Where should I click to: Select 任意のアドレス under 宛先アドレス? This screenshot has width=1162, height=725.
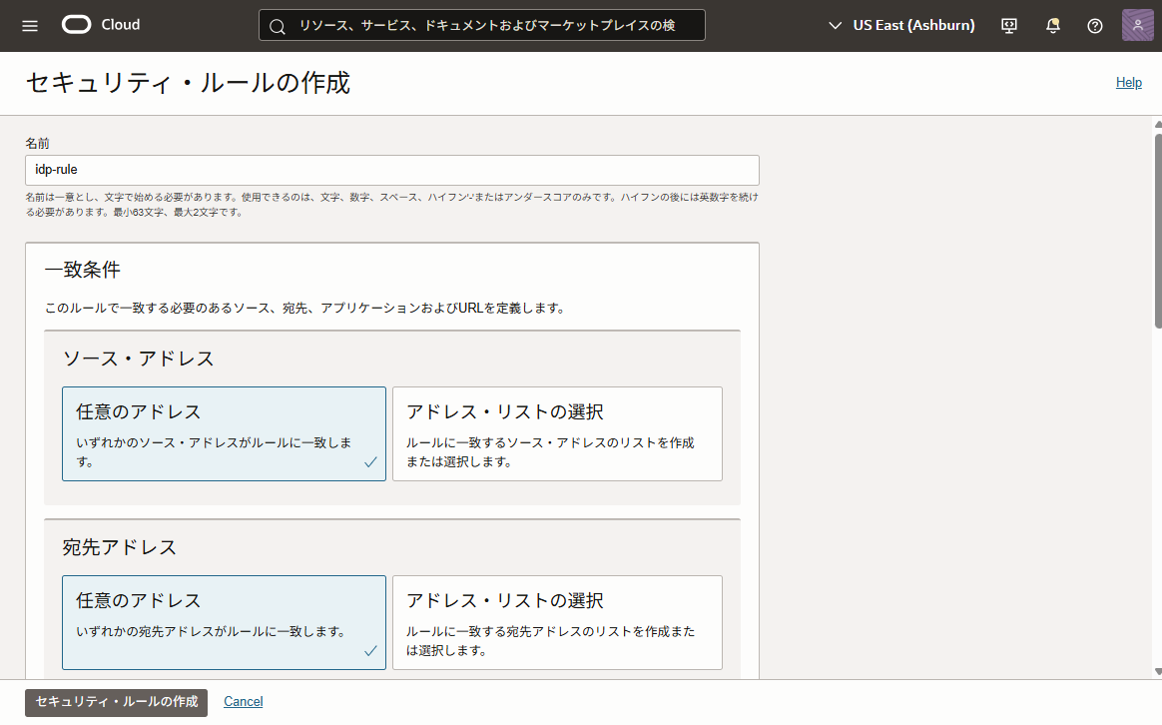pyautogui.click(x=224, y=622)
